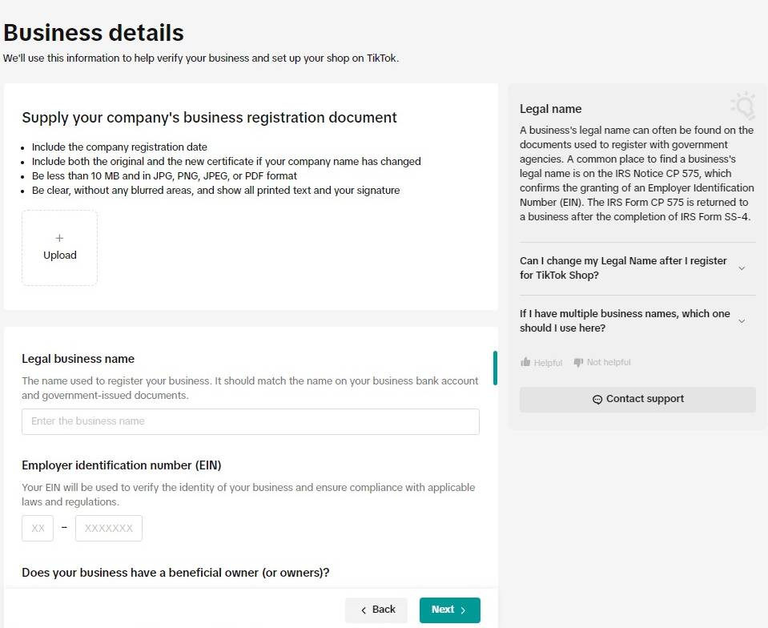Screen dimensions: 768x628
Task: Open the "If I have multiple business names" FAQ
Action: (625, 321)
